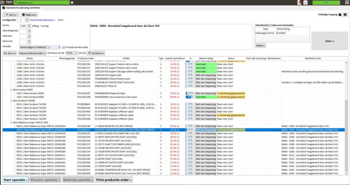The height and width of the screenshot is (185, 350).
Task: Open the help question mark beside search
Action: point(72,2)
